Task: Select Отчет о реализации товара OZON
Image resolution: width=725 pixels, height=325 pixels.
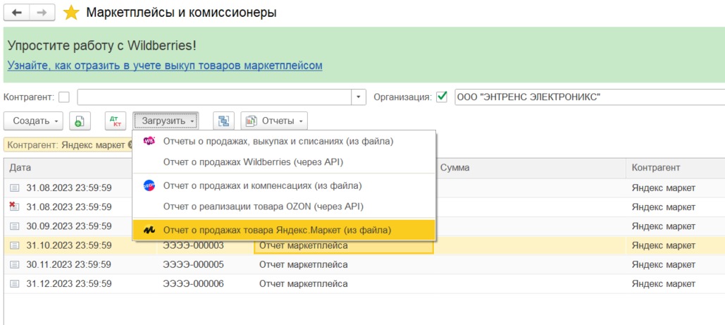Action: (x=263, y=207)
